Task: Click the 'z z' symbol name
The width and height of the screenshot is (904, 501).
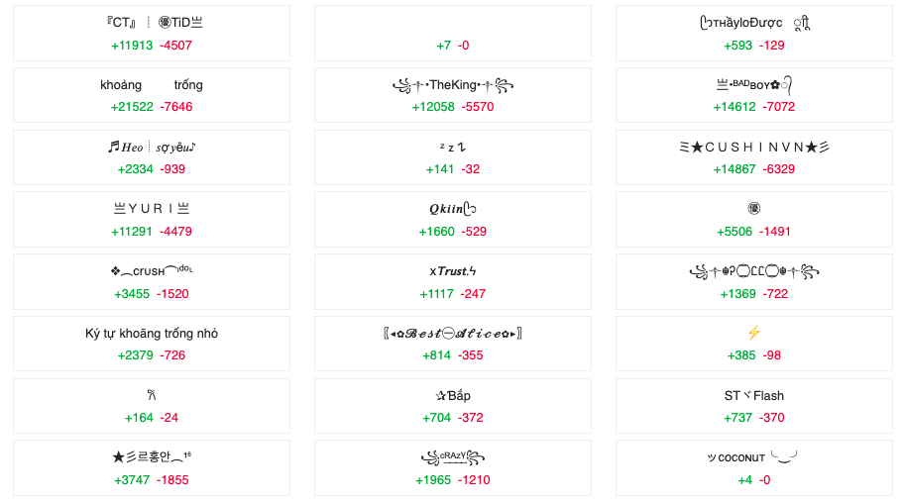Action: pyautogui.click(x=453, y=148)
